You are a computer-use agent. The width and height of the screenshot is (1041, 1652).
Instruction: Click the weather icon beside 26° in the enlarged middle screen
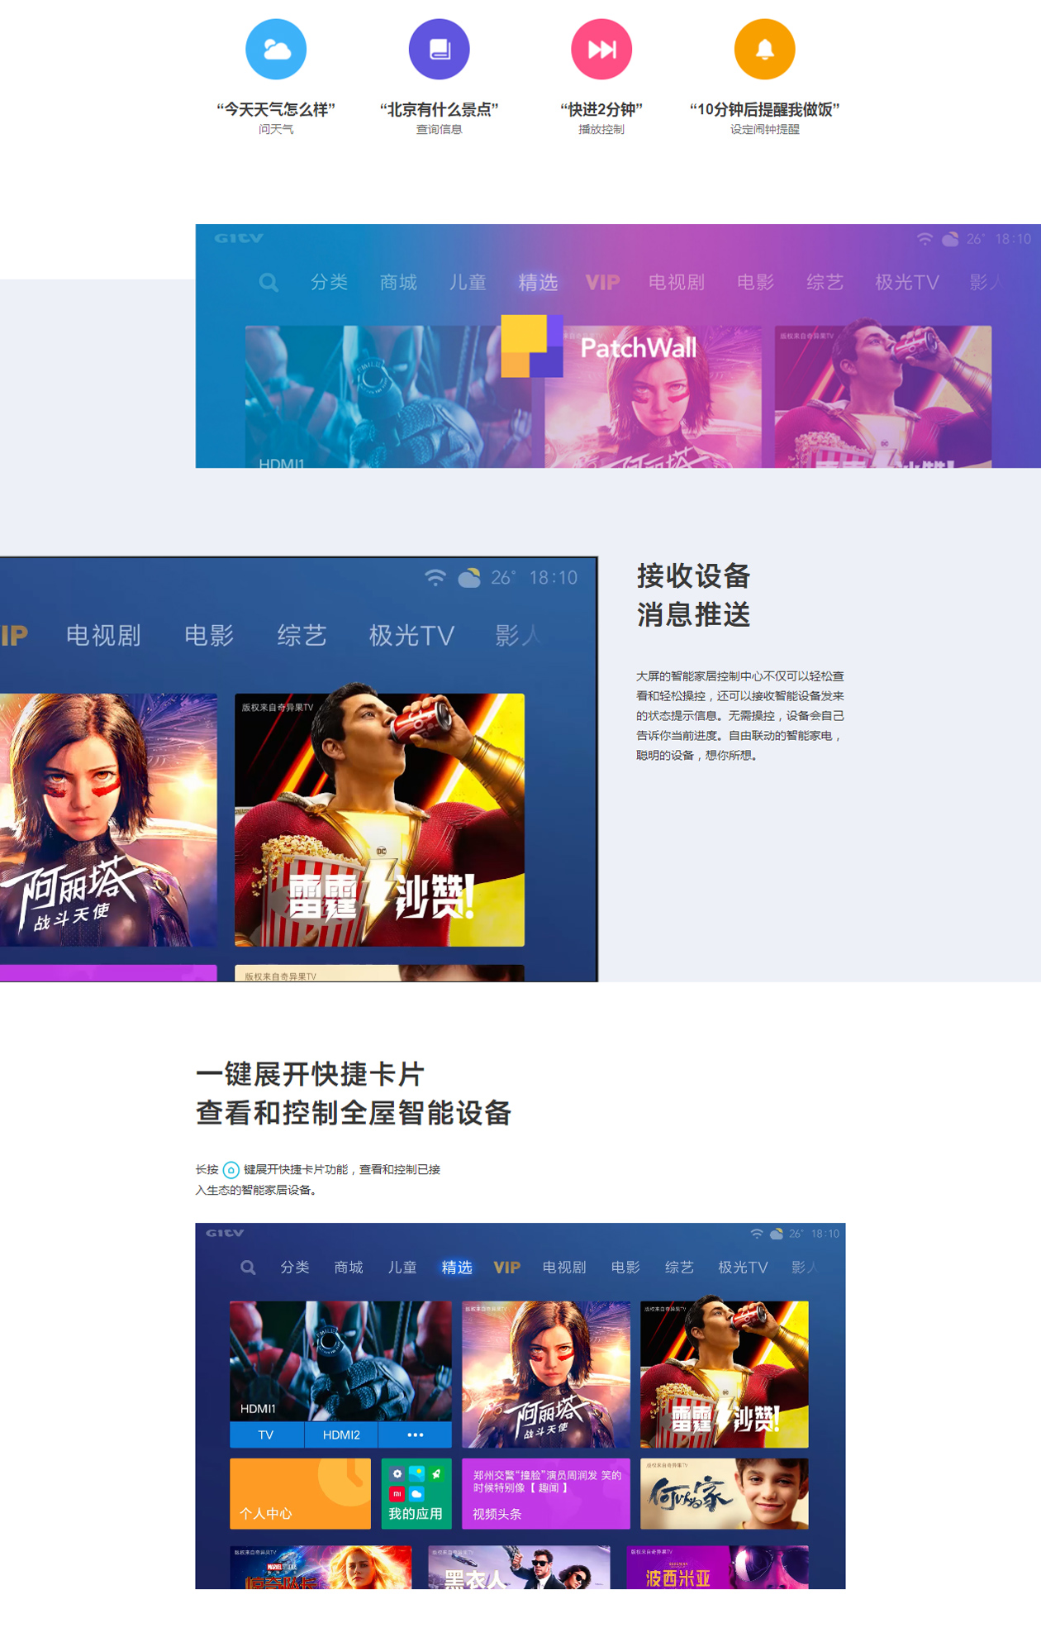click(x=469, y=577)
